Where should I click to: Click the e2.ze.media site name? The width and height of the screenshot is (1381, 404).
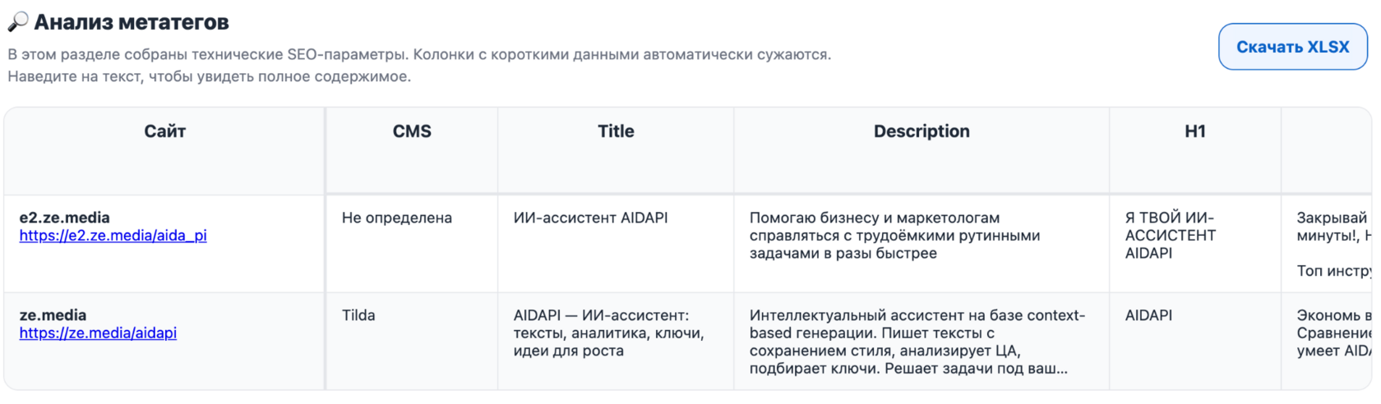(x=64, y=218)
